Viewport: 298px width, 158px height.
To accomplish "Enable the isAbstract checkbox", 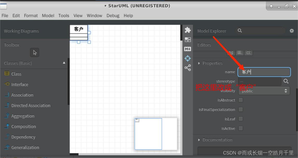I will (x=241, y=100).
